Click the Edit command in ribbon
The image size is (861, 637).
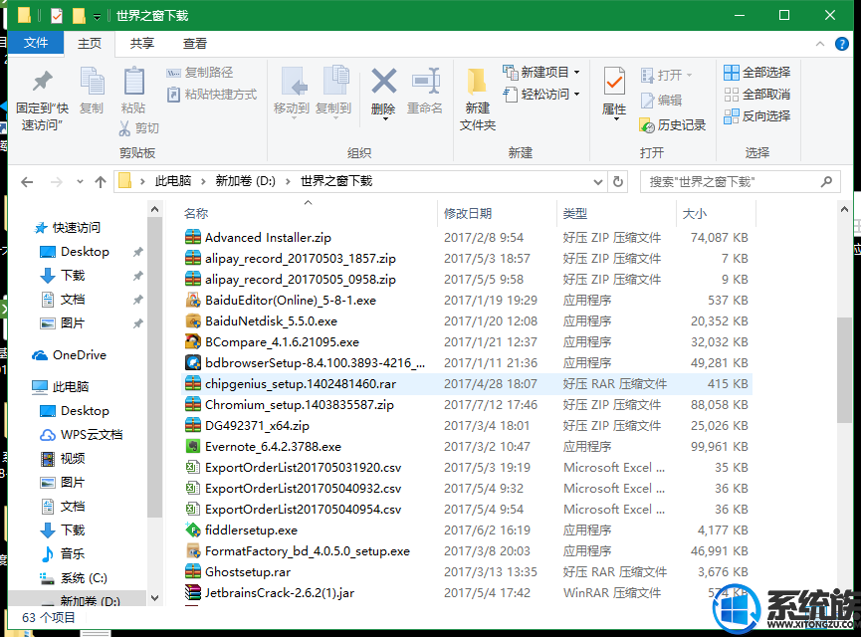click(x=661, y=100)
